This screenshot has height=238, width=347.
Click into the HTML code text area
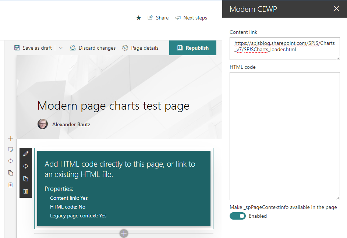click(284, 136)
